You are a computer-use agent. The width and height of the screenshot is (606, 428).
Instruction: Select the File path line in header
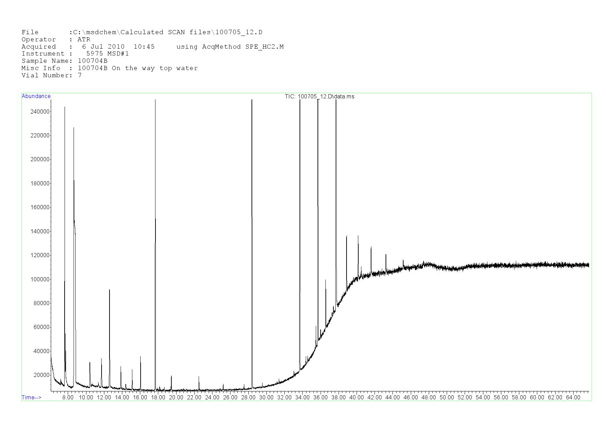(x=142, y=32)
